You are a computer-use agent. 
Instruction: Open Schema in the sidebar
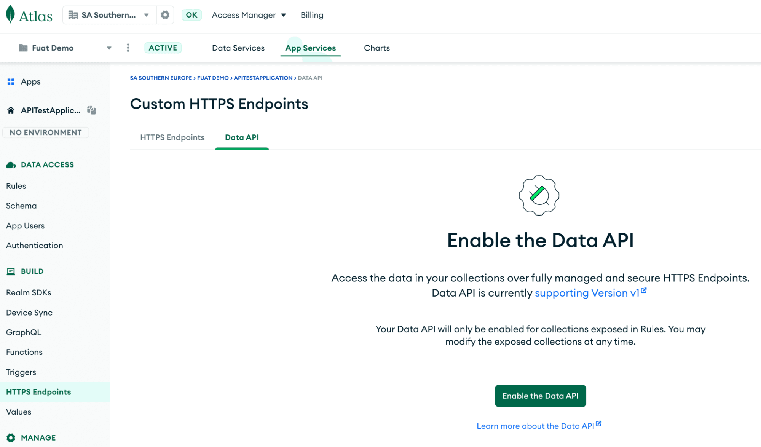coord(21,206)
